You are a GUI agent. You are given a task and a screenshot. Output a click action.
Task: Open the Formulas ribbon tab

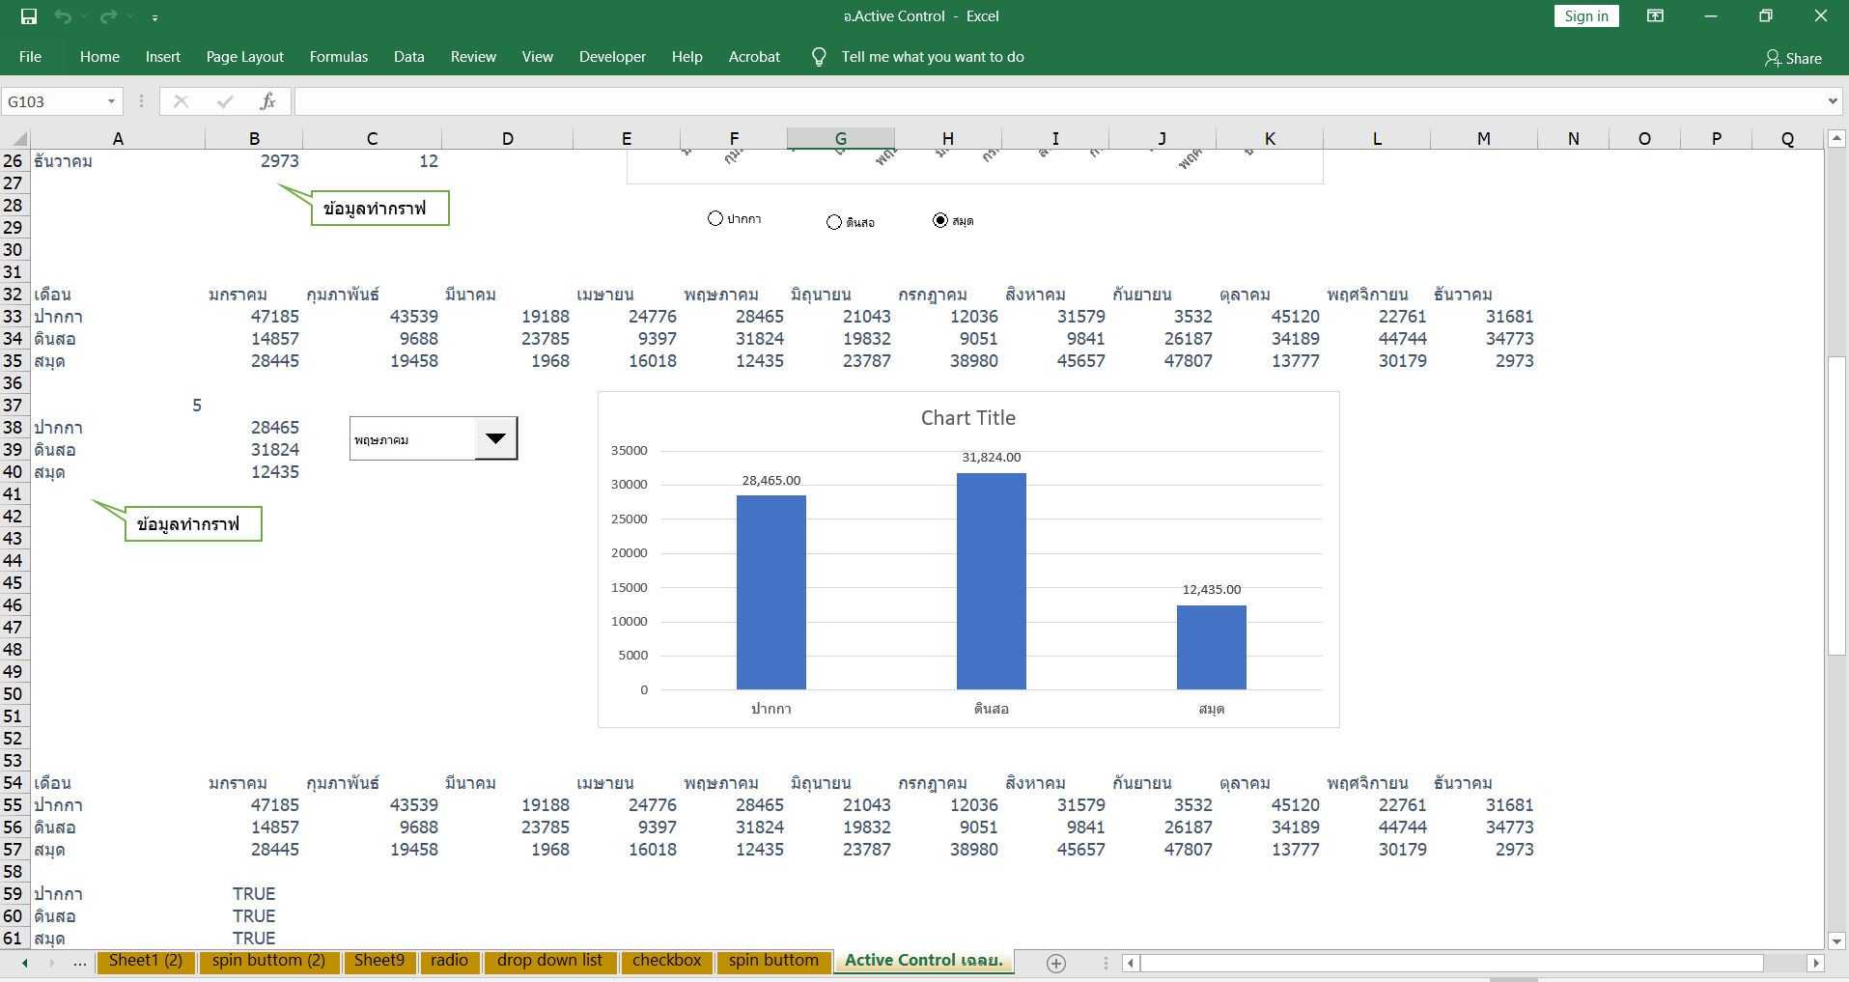tap(339, 57)
